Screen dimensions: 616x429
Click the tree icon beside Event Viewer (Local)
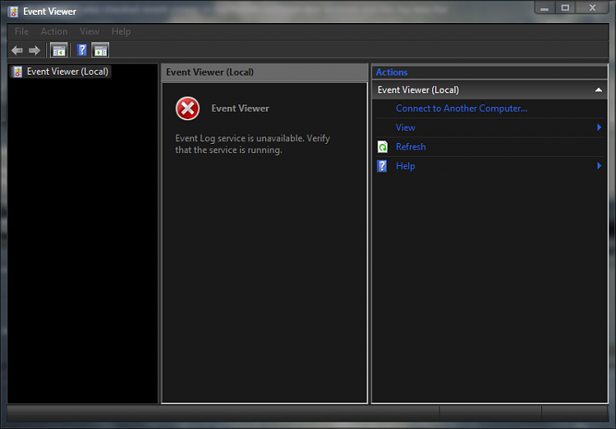tap(17, 71)
